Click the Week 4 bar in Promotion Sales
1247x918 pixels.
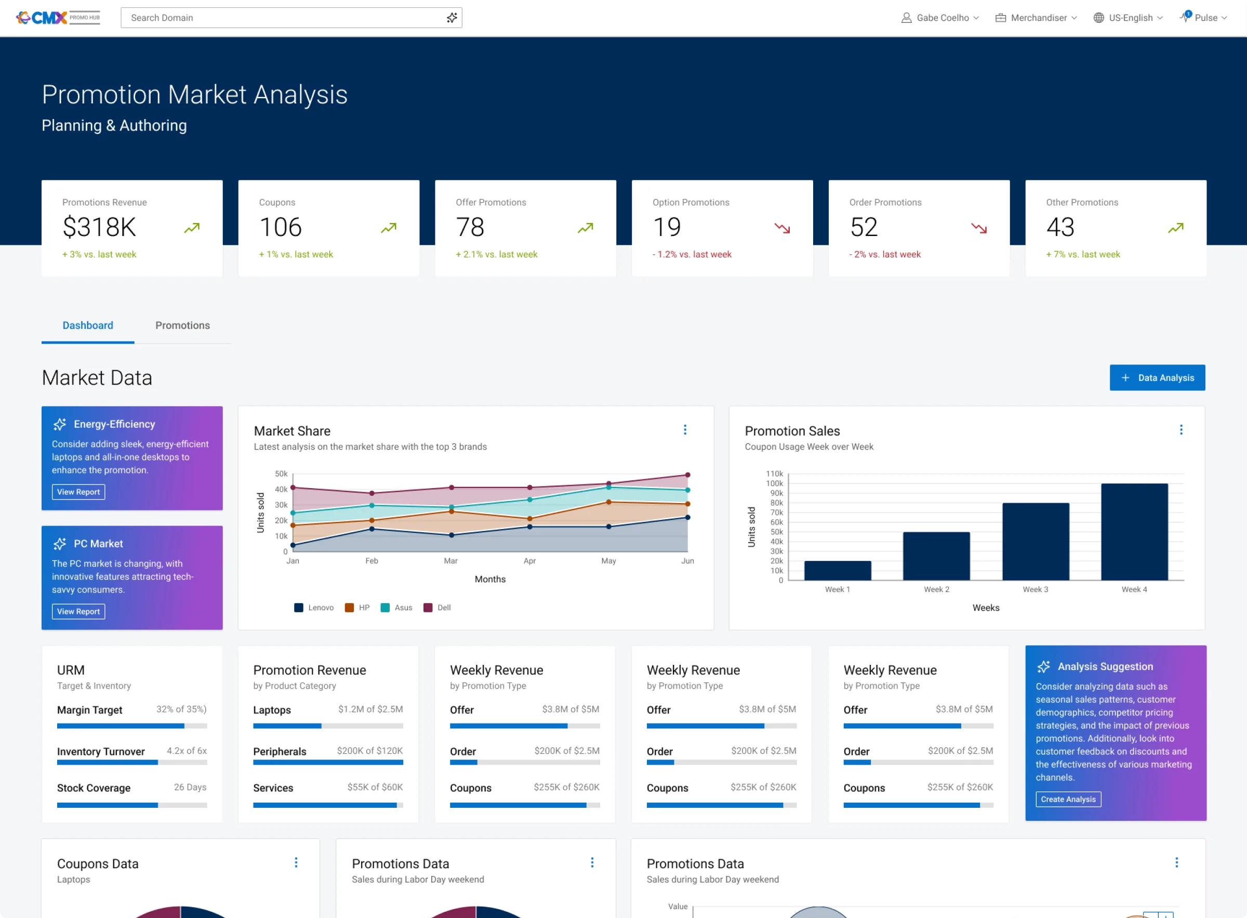[1134, 531]
